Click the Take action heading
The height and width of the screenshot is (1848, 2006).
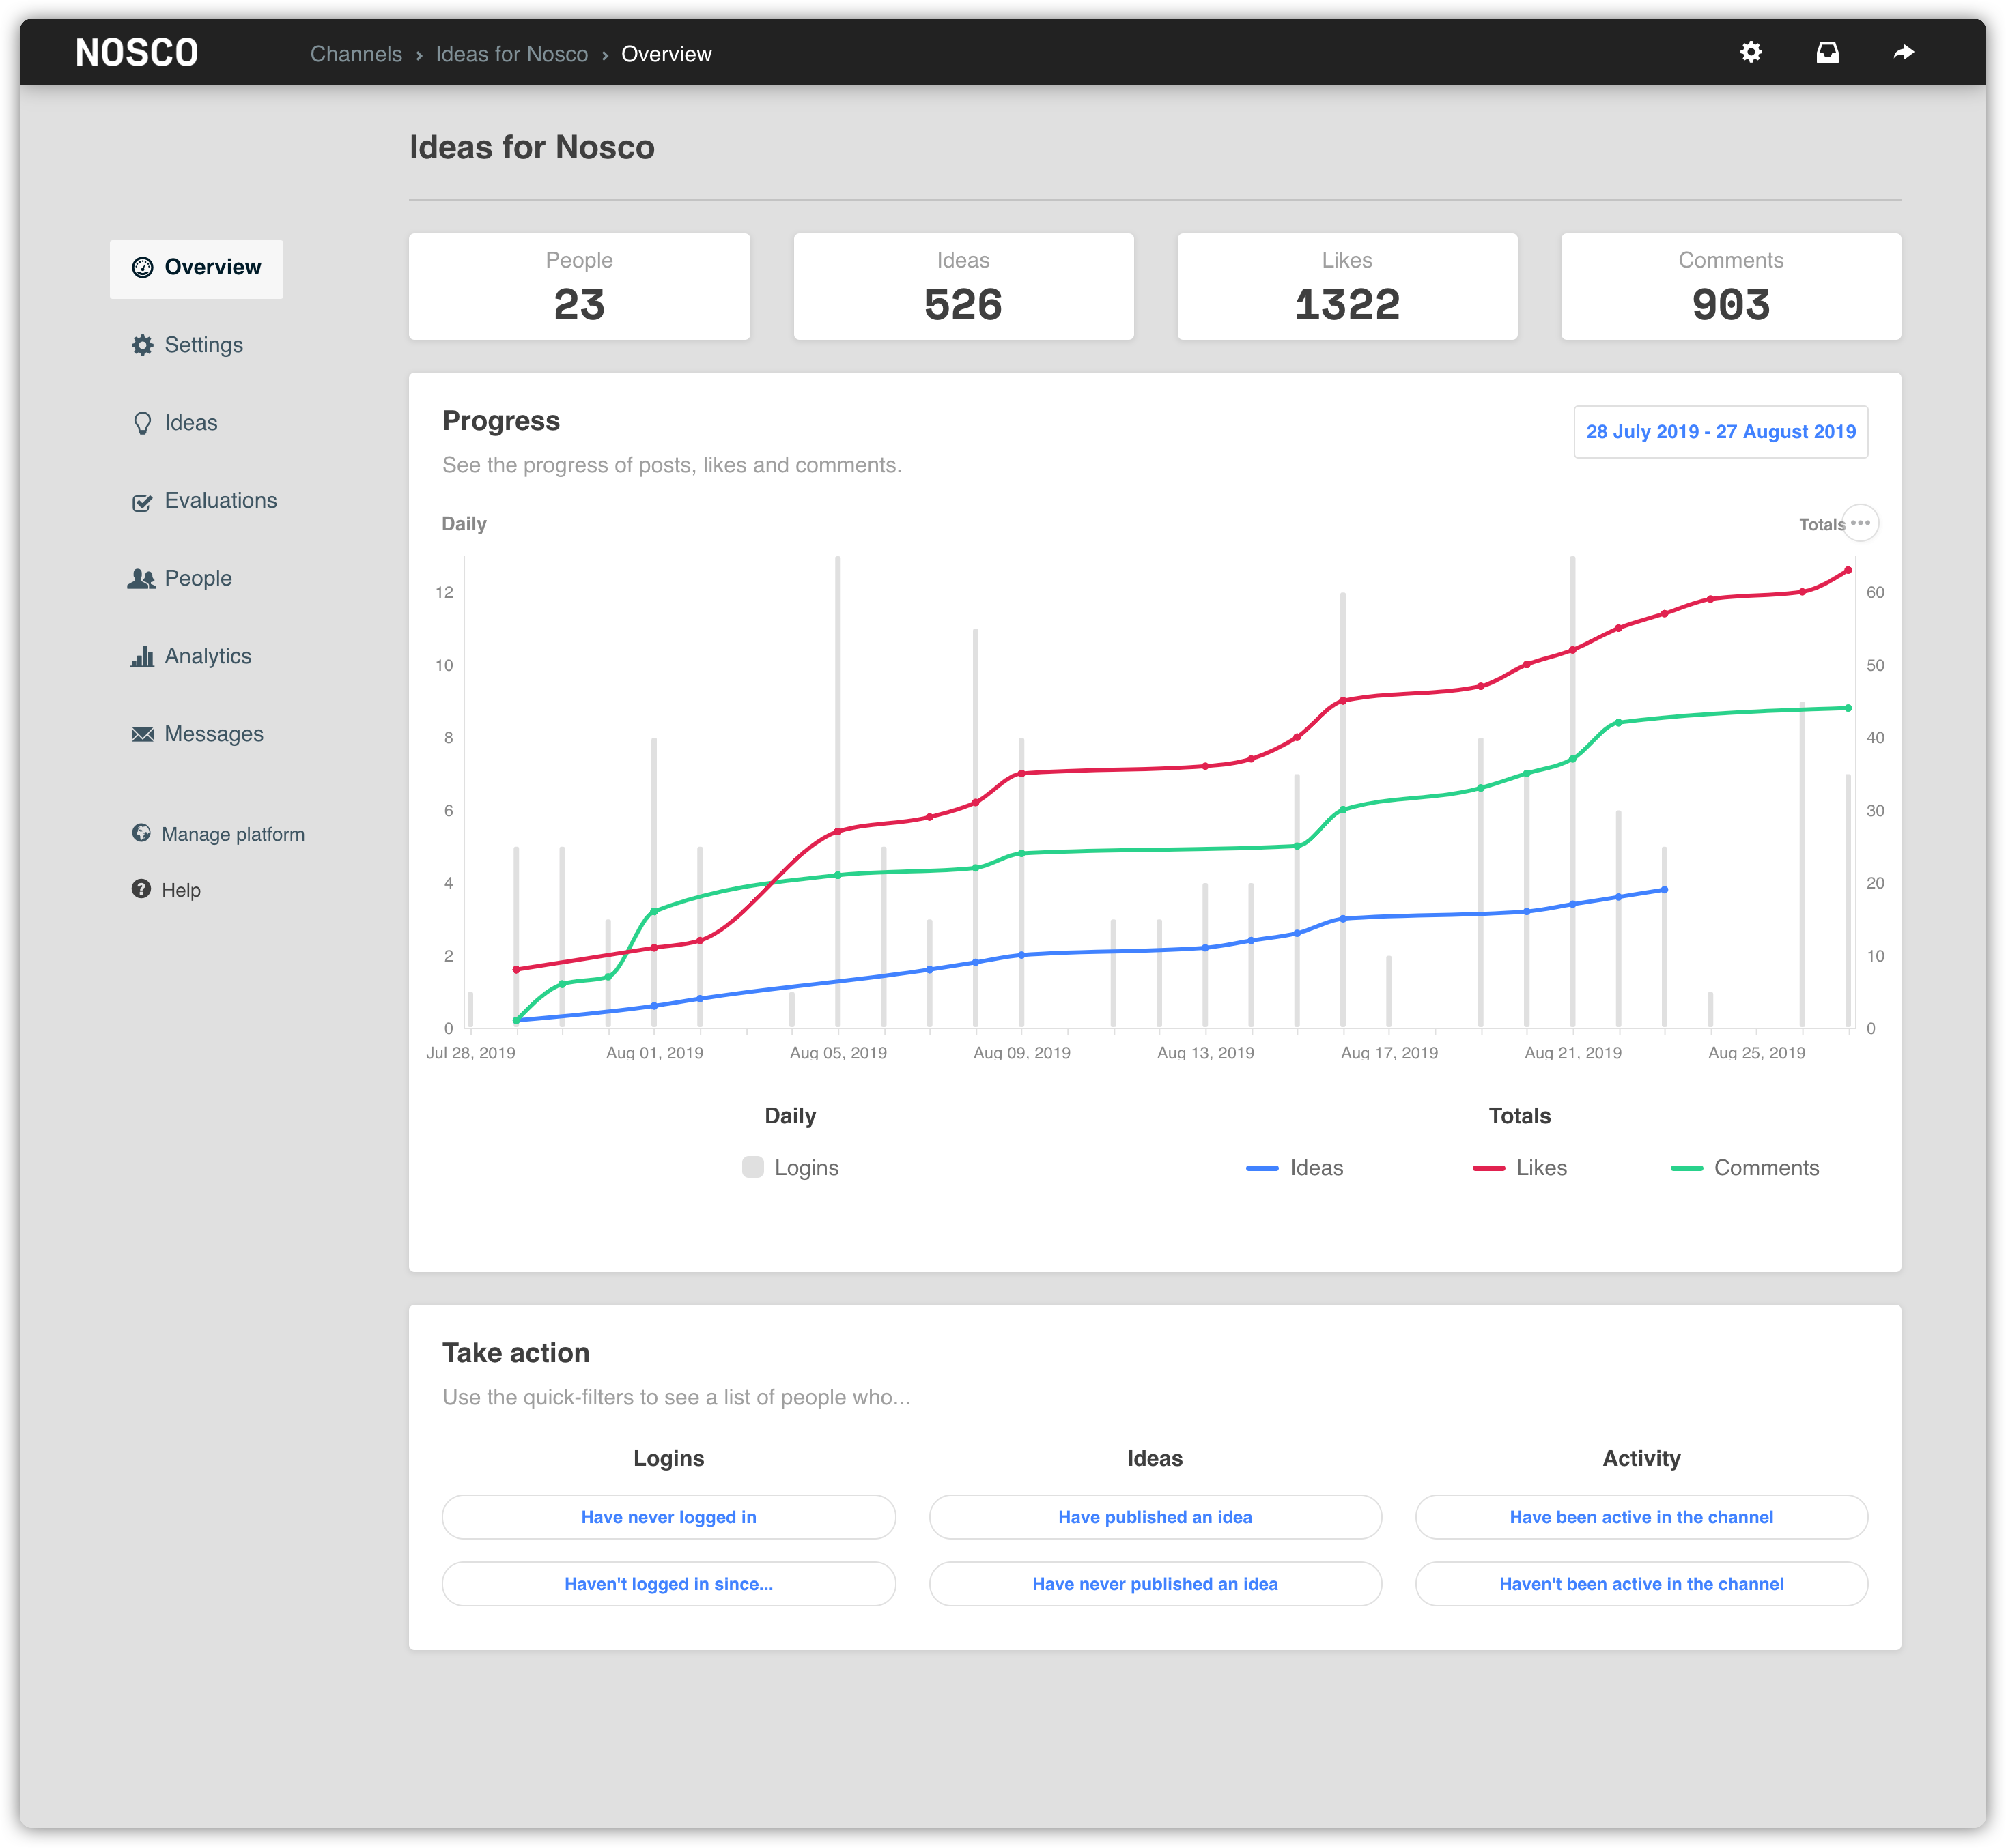(516, 1353)
